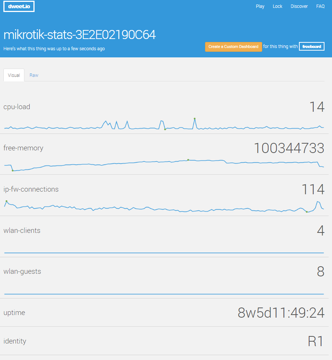Click the ip-fw-connections sparkline chart
The width and height of the screenshot is (332, 360).
[x=164, y=207]
